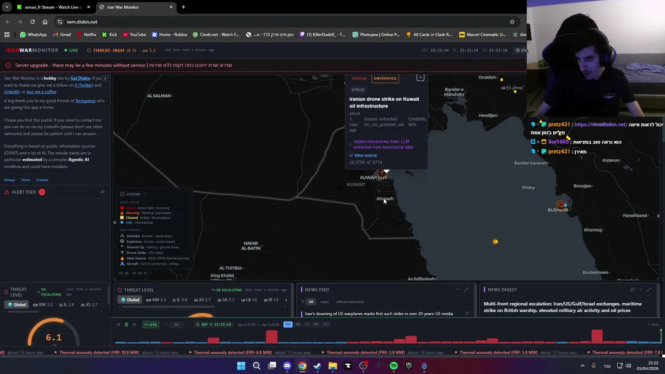Select IL 2.8 in center Threat Level panel
Image resolution: width=665 pixels, height=374 pixels.
point(179,300)
